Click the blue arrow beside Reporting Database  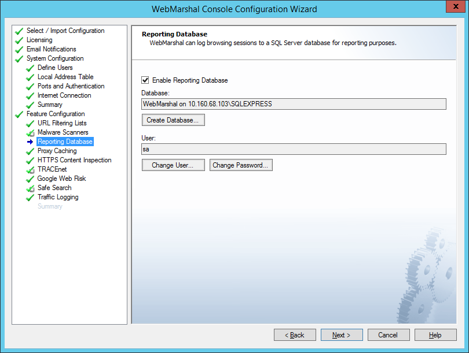pos(30,142)
